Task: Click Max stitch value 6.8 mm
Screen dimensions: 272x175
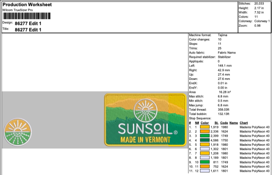Action: coord(223,96)
